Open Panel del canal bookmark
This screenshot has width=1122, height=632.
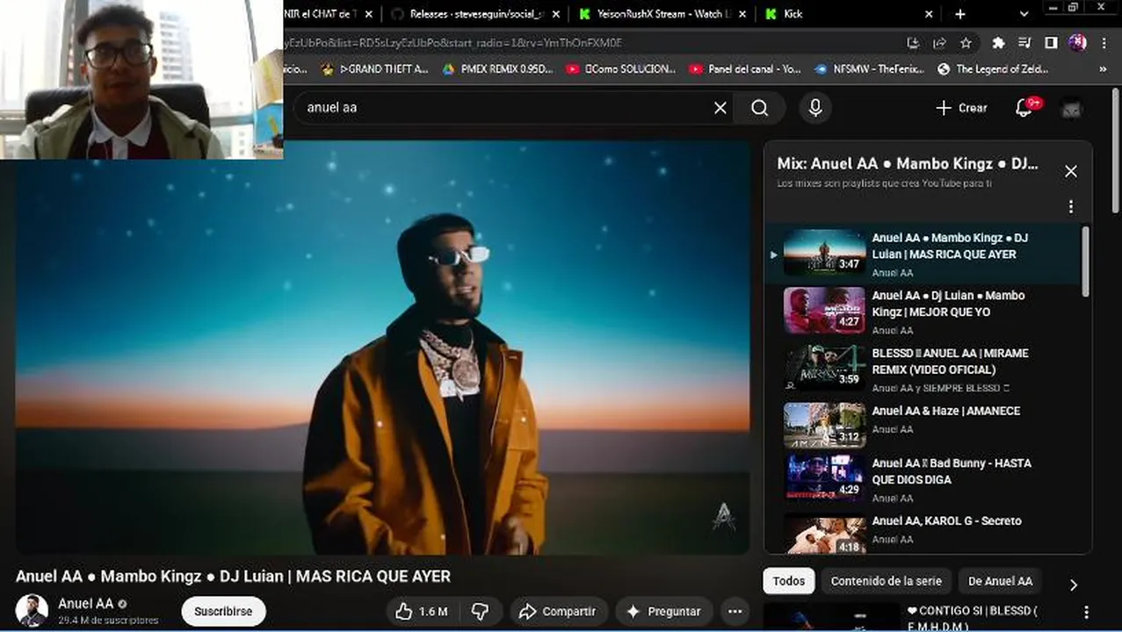tap(745, 68)
